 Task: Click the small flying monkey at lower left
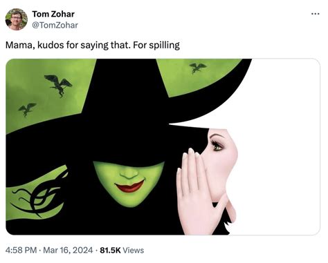(27, 109)
